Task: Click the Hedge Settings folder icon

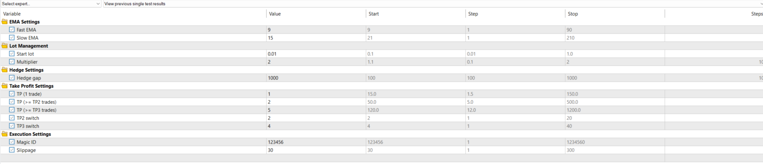Action: pyautogui.click(x=5, y=70)
